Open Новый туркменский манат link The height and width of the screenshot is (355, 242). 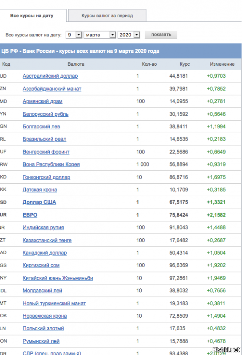click(54, 304)
